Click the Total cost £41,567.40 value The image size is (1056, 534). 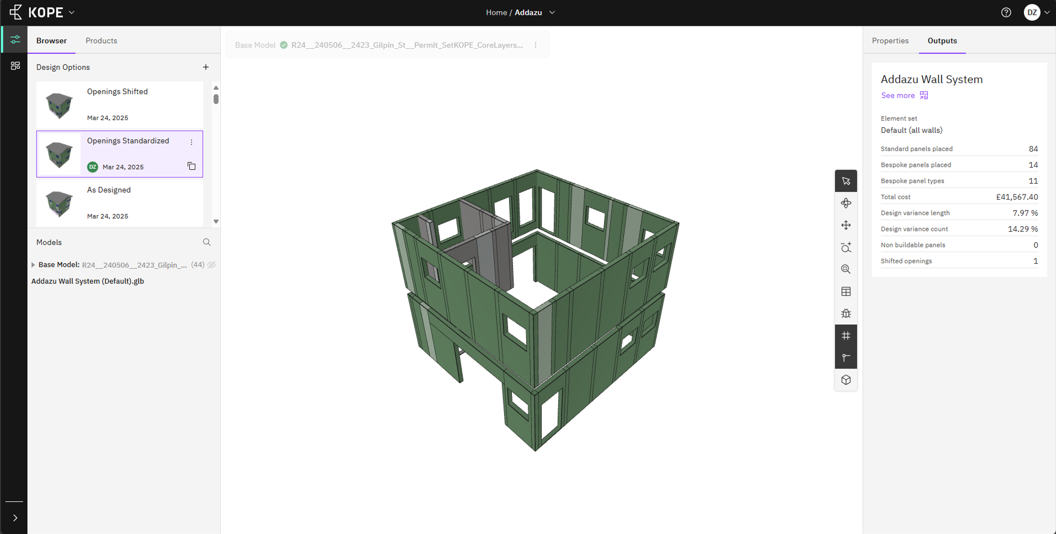[1017, 197]
